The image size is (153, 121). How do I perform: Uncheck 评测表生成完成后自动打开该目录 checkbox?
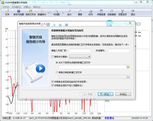pyautogui.click(x=53, y=82)
